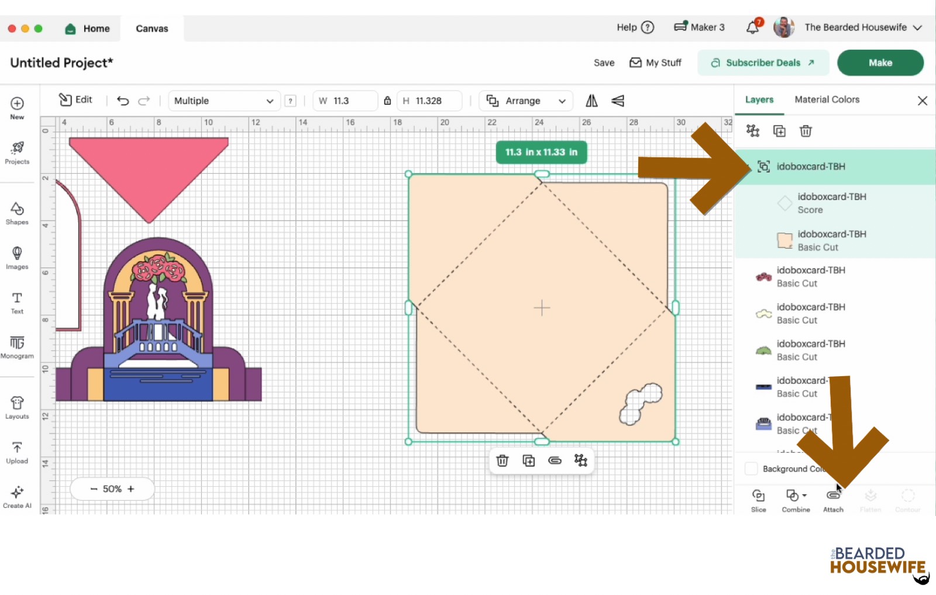Delete layer using trash icon in Layers panel
This screenshot has height=595, width=936.
coord(806,131)
